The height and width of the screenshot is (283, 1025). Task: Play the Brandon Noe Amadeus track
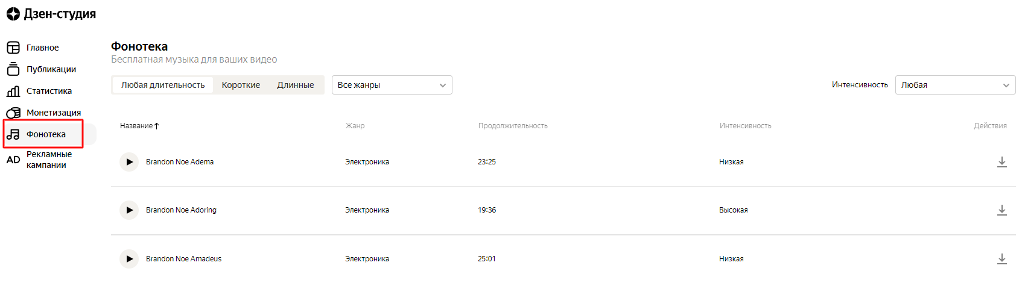[129, 259]
